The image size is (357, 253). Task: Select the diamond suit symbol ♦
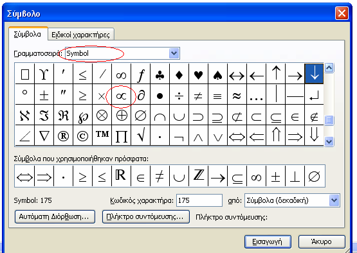[x=179, y=74]
